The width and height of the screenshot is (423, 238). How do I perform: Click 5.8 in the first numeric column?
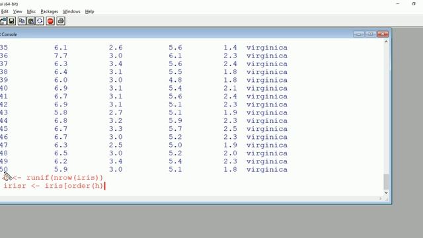(61, 112)
